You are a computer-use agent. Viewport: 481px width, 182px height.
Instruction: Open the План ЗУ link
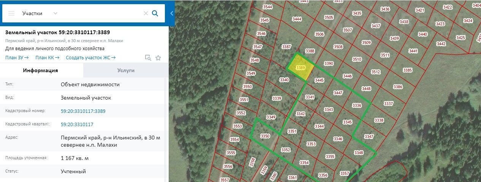(17, 58)
